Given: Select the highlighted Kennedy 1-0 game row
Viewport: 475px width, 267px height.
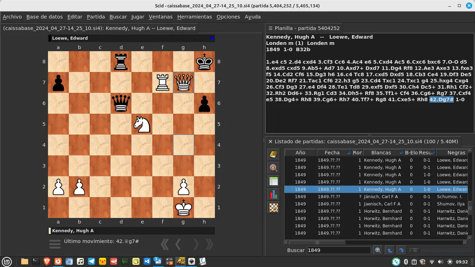Looking at the screenshot, I should (x=376, y=189).
